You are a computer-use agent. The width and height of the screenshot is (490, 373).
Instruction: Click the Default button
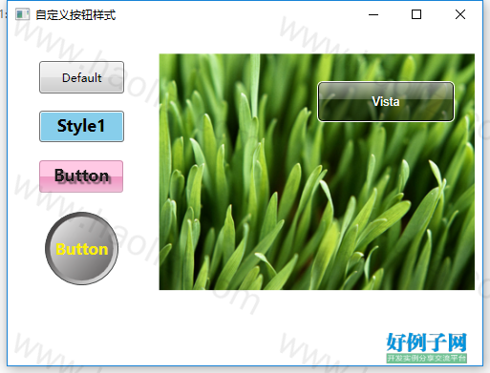click(81, 77)
